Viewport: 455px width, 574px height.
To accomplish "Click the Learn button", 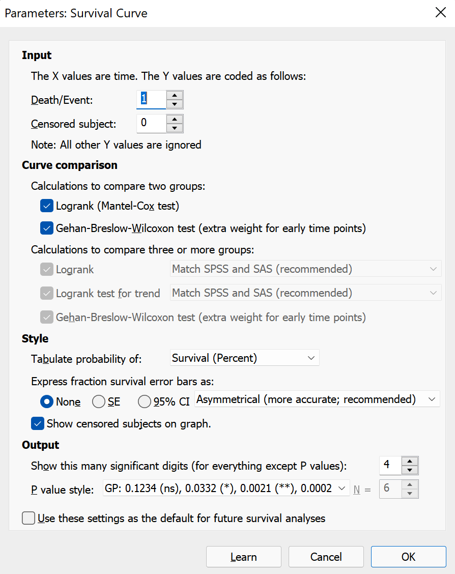I will 243,557.
